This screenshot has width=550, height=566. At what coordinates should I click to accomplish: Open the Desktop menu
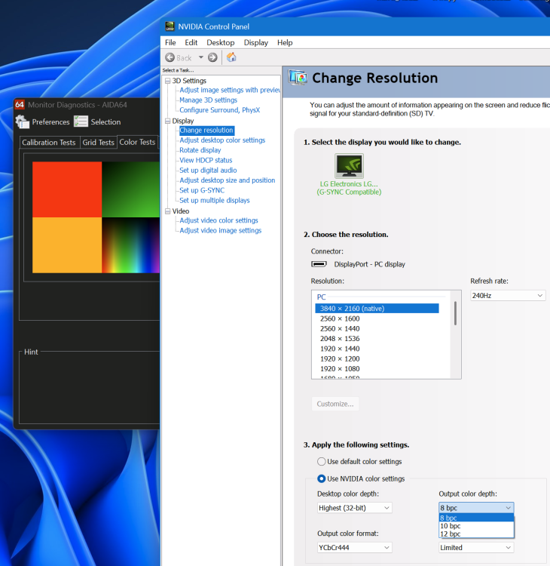point(220,43)
